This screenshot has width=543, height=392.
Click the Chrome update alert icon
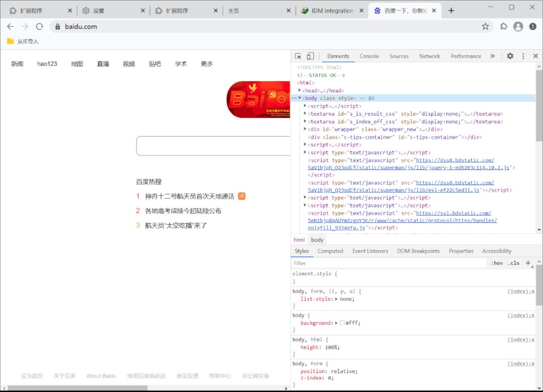532,27
